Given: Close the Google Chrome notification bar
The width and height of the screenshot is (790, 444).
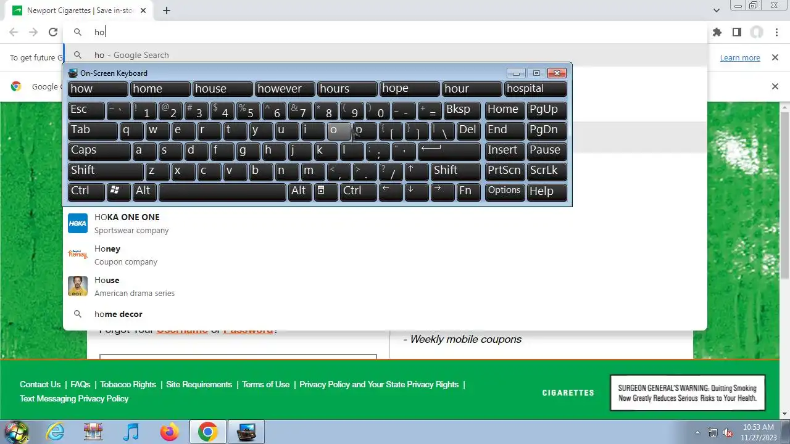Looking at the screenshot, I should 775,86.
